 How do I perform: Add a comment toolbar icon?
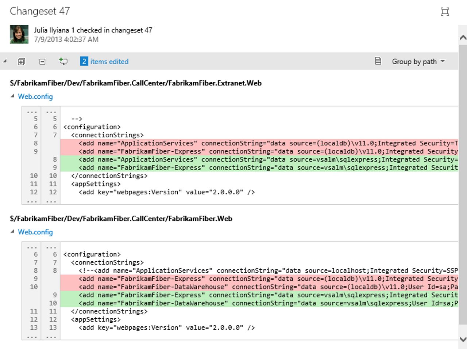[63, 61]
